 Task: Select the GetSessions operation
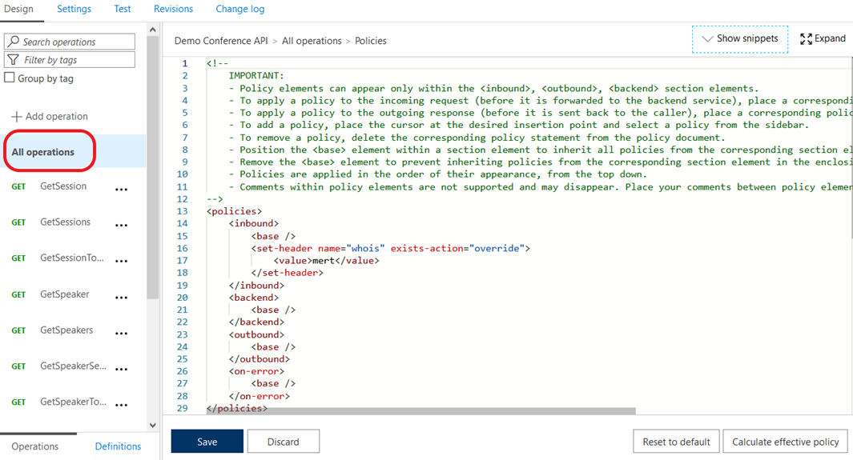[66, 222]
